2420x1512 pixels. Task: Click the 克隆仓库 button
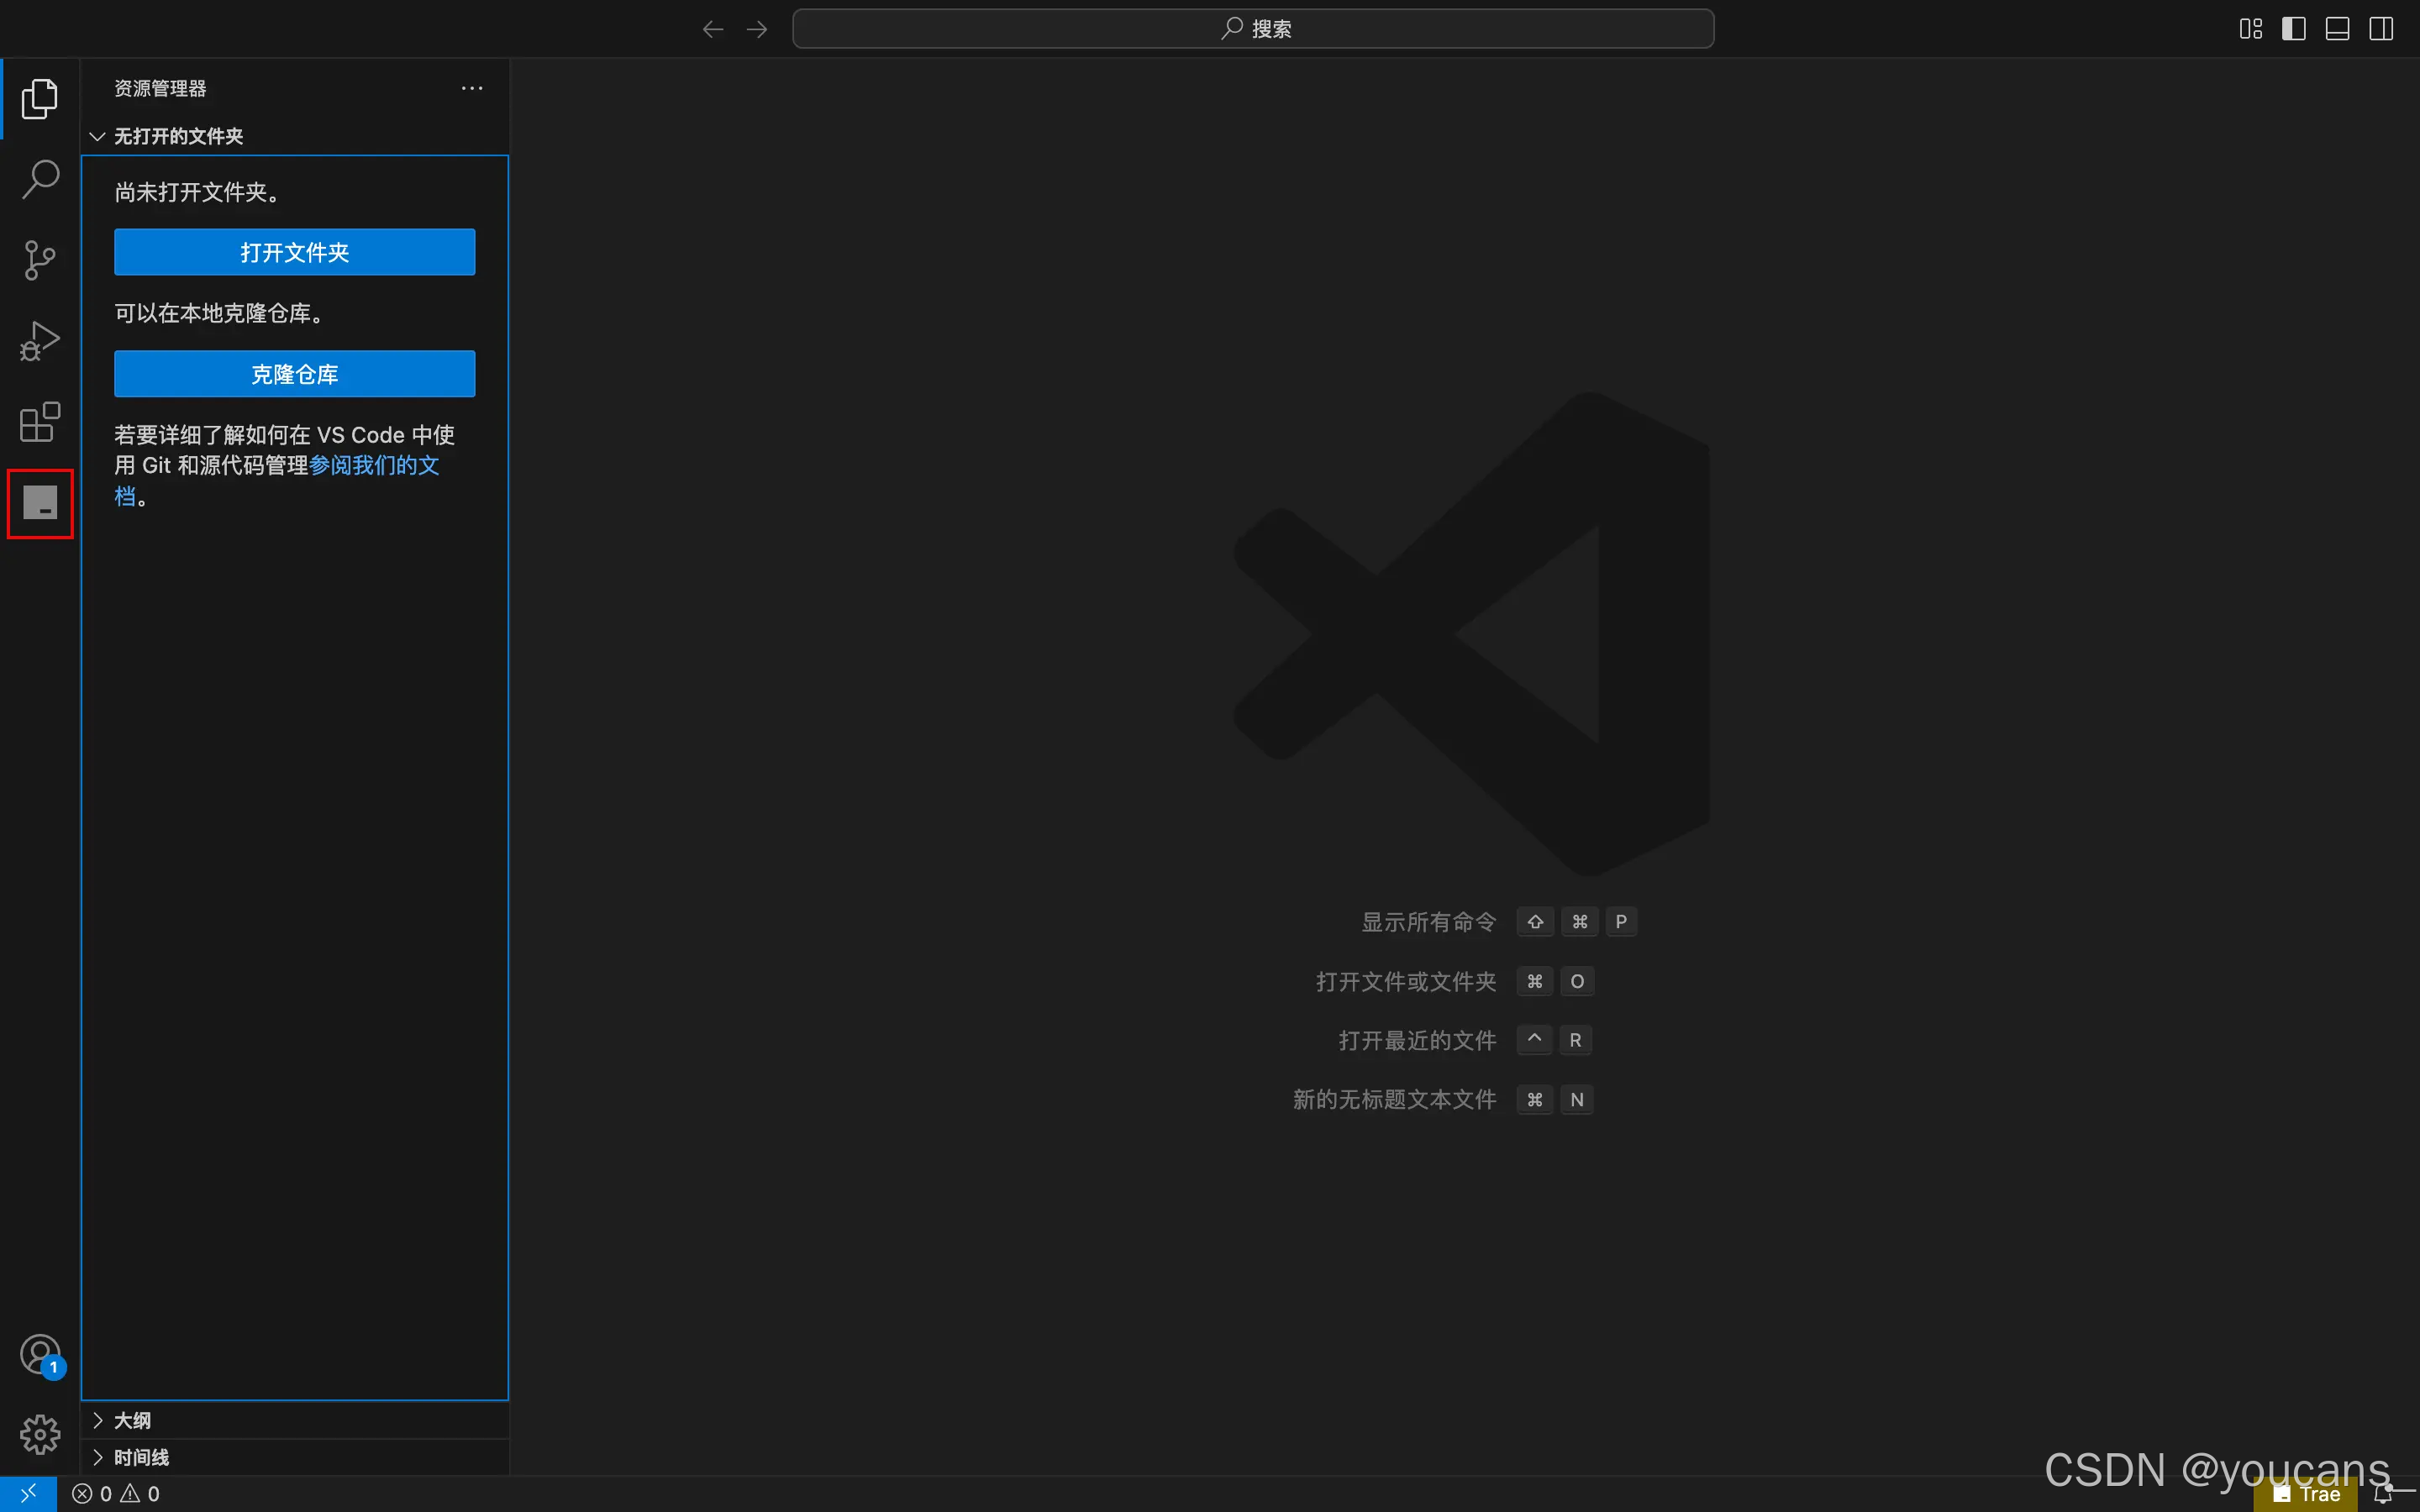[295, 374]
